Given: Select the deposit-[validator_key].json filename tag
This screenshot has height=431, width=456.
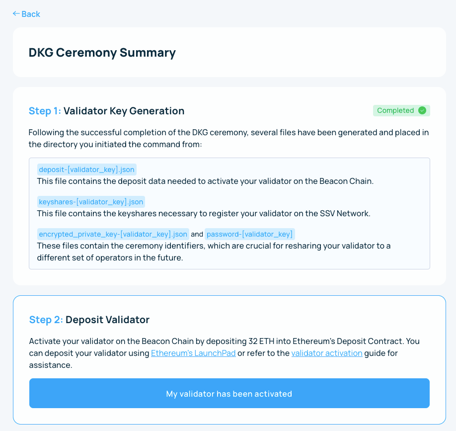Looking at the screenshot, I should pos(86,170).
